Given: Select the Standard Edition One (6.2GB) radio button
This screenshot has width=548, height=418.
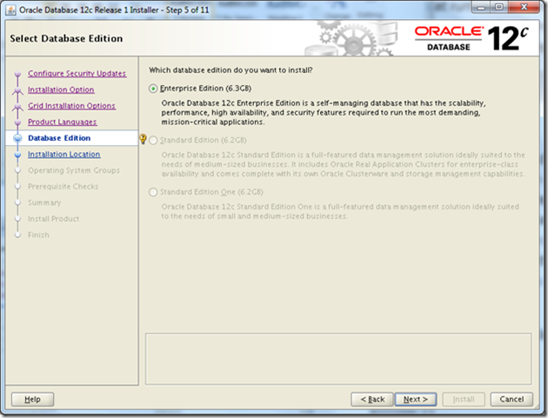Looking at the screenshot, I should coord(153,192).
